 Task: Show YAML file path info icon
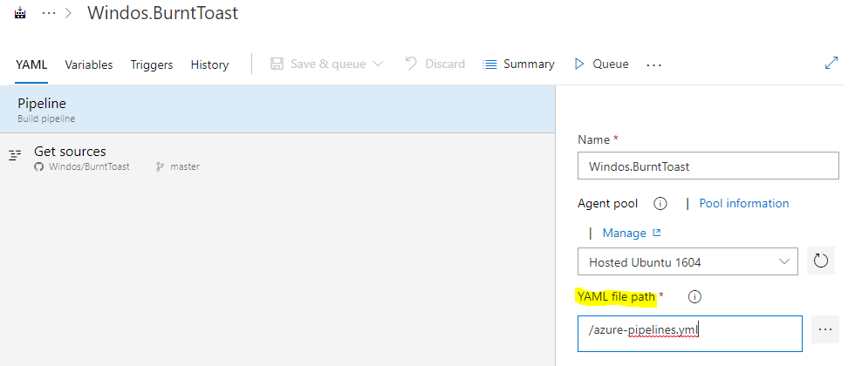pos(694,297)
